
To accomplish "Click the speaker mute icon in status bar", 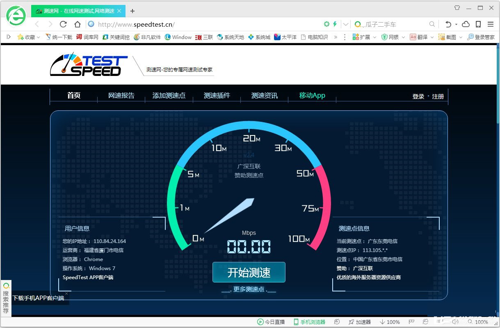I will click(455, 322).
